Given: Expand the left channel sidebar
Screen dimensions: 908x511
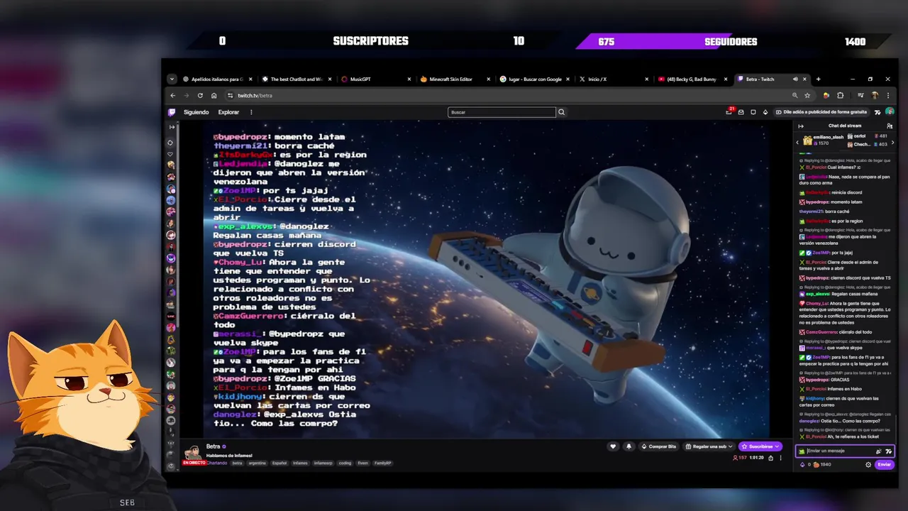Looking at the screenshot, I should (x=171, y=127).
